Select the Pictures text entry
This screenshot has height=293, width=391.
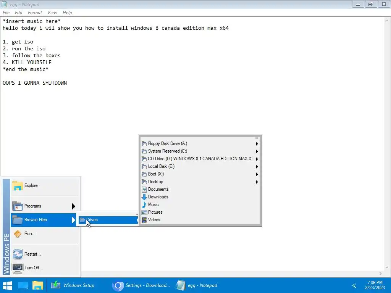(x=155, y=212)
